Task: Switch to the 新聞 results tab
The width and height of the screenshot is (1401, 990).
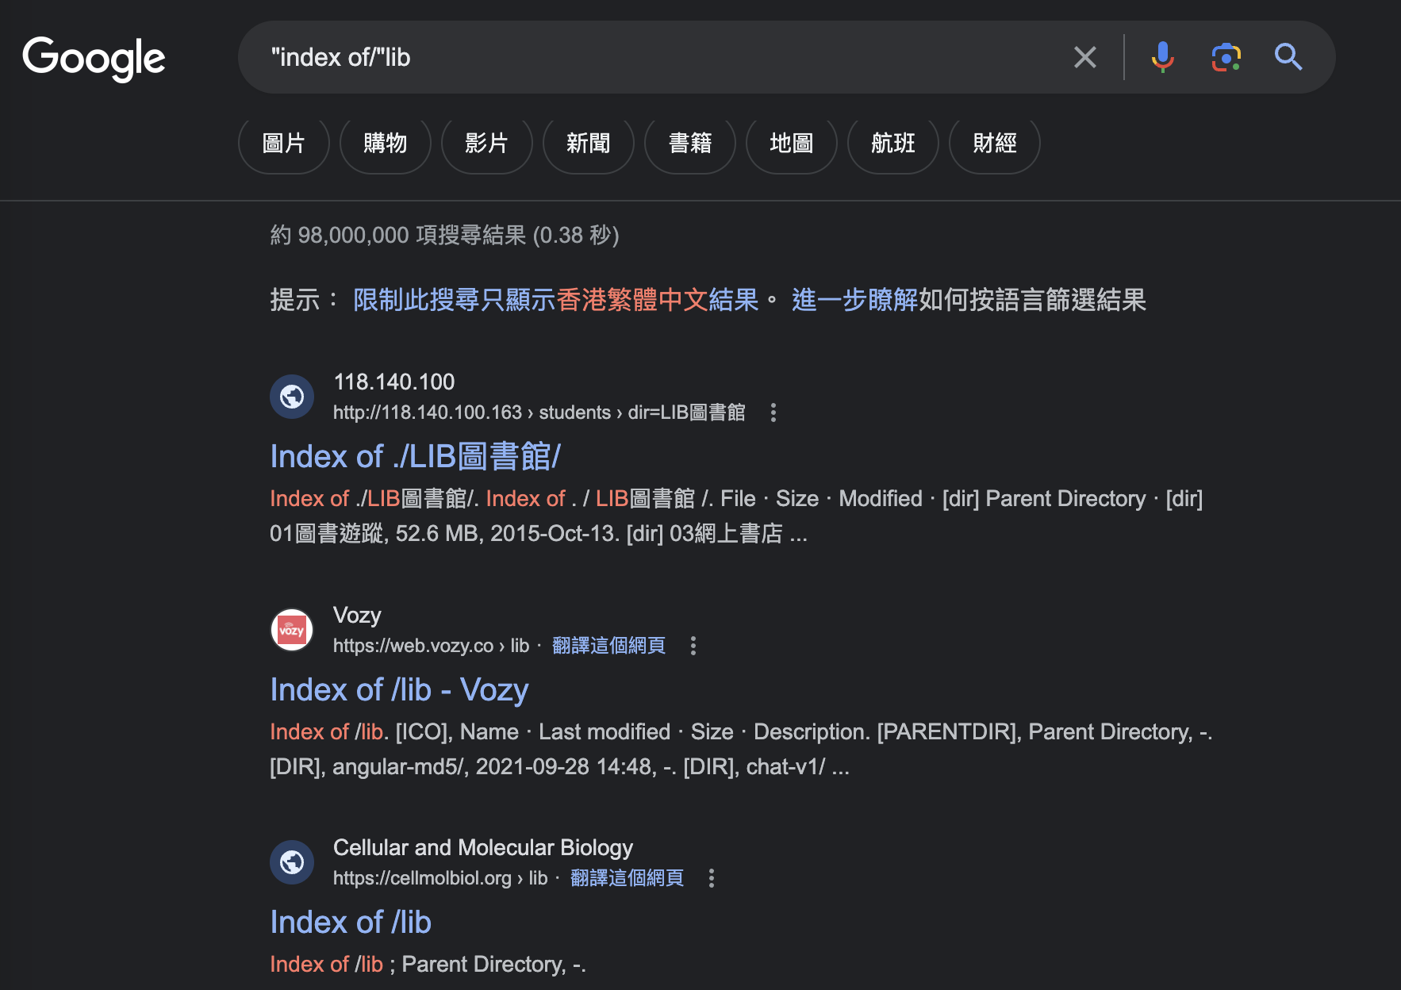Action: [588, 144]
